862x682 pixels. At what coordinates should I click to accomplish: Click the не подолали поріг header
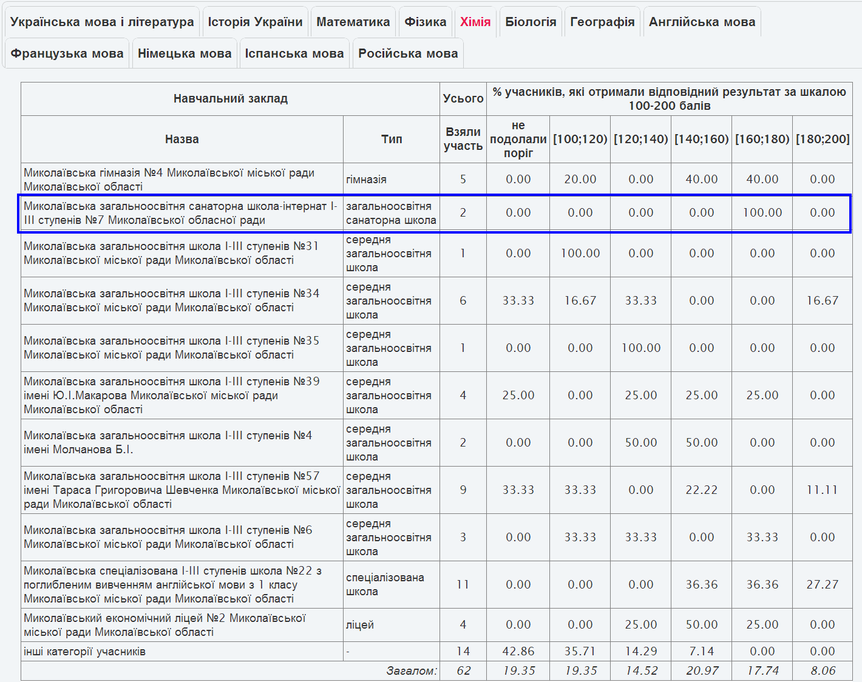[x=518, y=140]
